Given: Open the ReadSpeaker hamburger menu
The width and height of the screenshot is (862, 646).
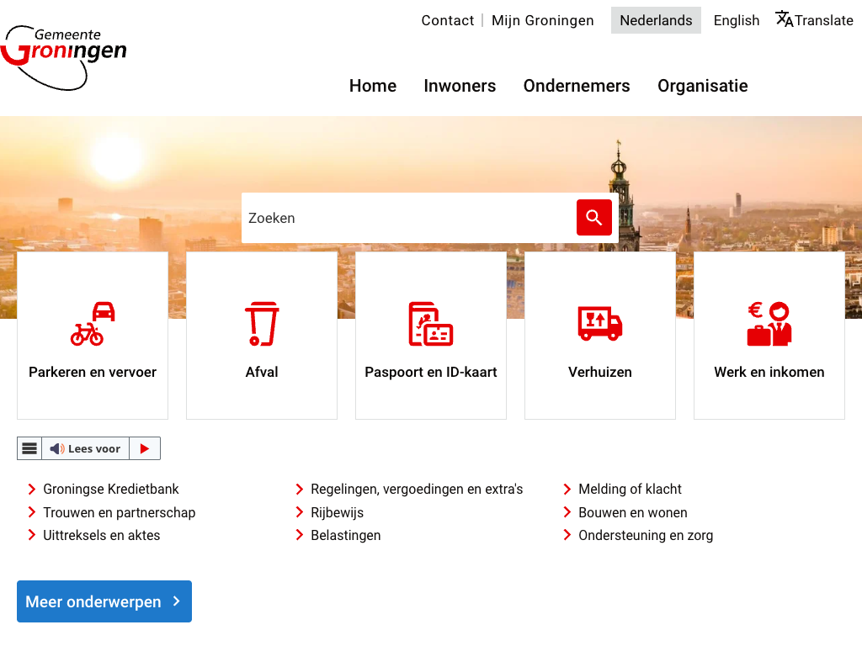Looking at the screenshot, I should click(x=29, y=448).
